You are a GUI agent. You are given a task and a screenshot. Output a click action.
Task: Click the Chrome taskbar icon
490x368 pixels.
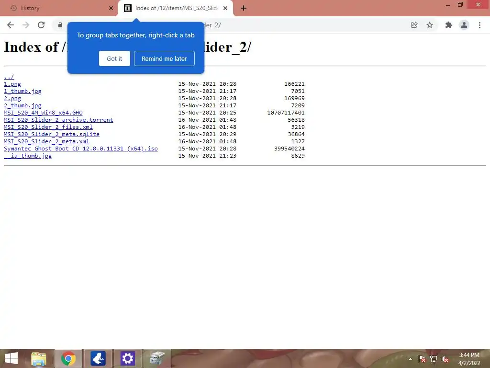[x=68, y=358]
